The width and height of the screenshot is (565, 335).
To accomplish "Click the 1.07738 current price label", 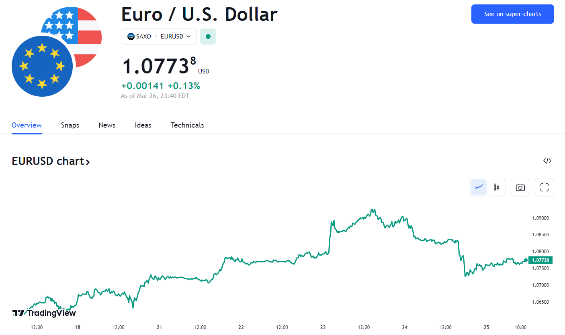I will (540, 260).
